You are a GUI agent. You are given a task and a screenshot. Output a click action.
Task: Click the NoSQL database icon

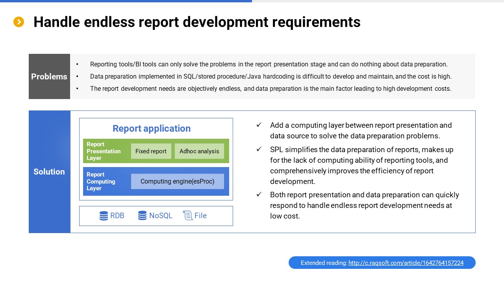pos(142,216)
